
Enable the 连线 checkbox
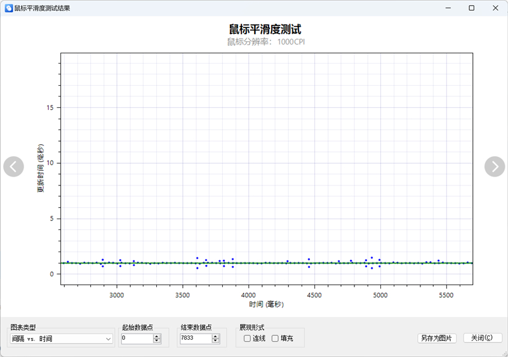coord(247,339)
